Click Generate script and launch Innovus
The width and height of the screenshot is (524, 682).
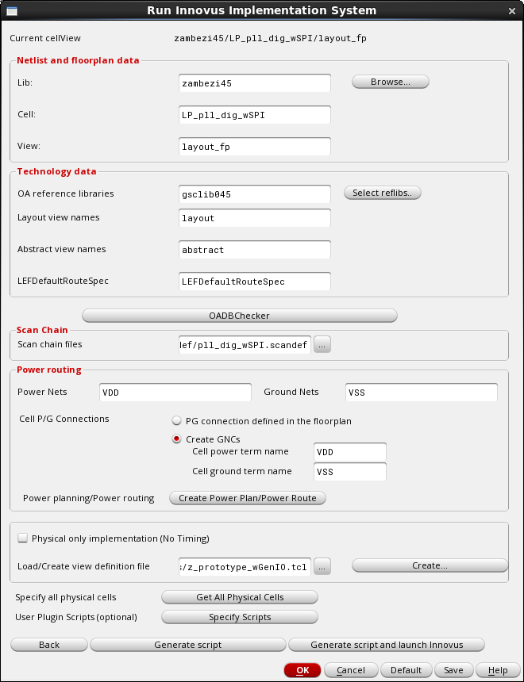pyautogui.click(x=387, y=645)
